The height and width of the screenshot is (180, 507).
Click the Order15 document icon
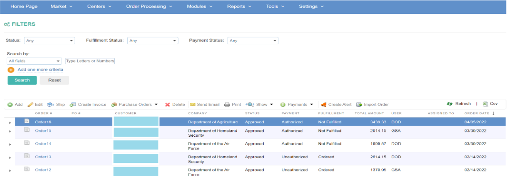(27, 130)
